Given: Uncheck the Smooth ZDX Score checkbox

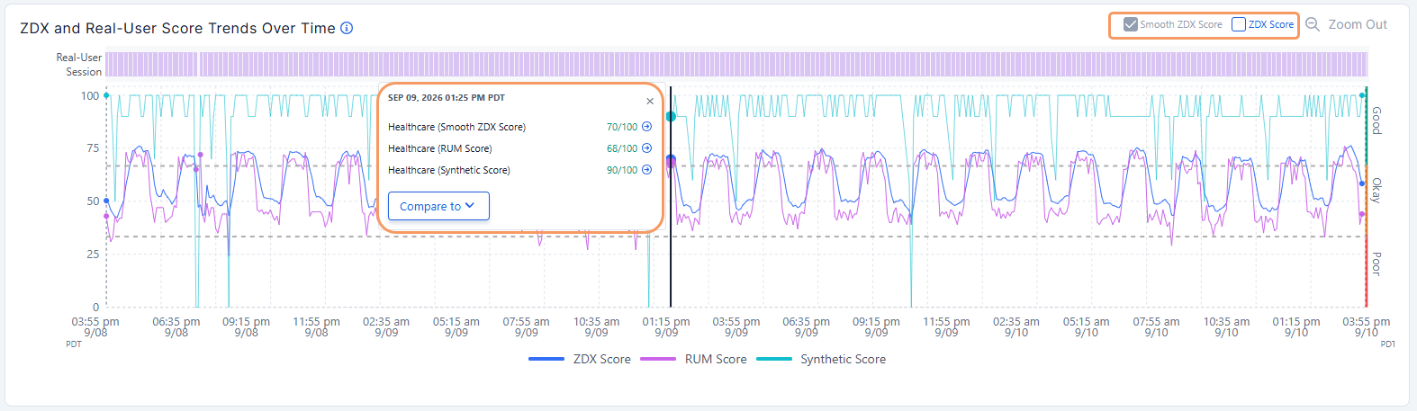Looking at the screenshot, I should pos(1131,24).
